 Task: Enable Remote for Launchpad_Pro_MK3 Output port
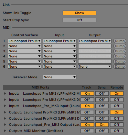(117, 125)
